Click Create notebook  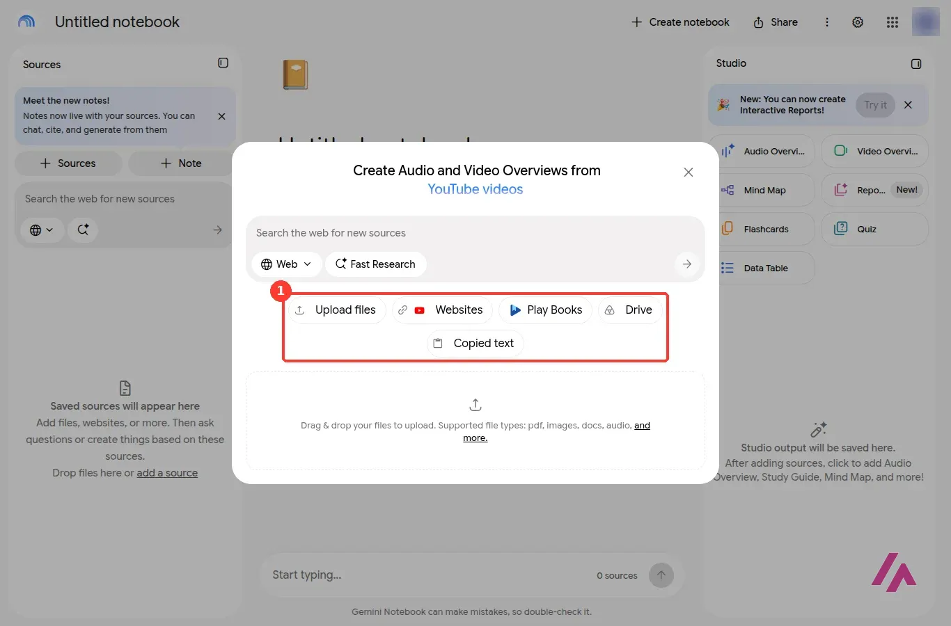coord(680,22)
